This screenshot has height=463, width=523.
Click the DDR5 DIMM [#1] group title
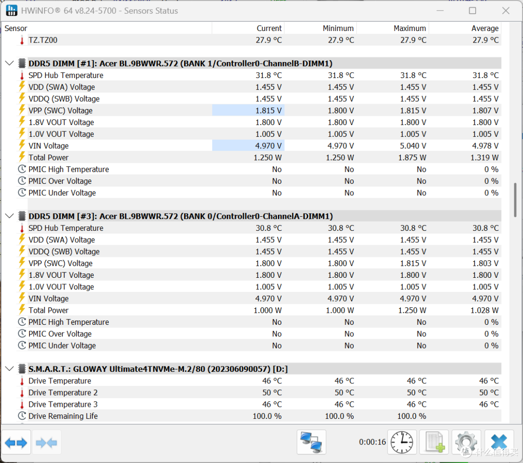(181, 64)
